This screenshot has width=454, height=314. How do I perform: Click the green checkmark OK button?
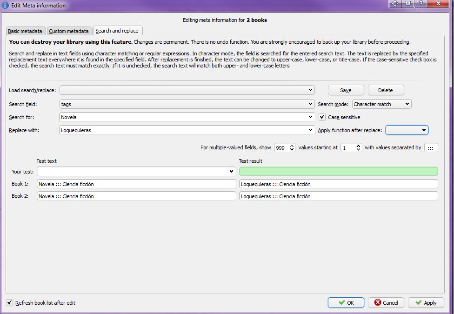tap(346, 303)
